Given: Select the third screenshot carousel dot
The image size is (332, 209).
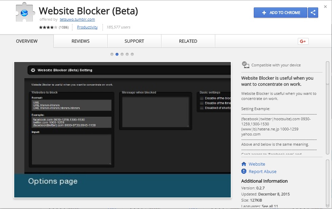Looking at the screenshot, I should [122, 54].
